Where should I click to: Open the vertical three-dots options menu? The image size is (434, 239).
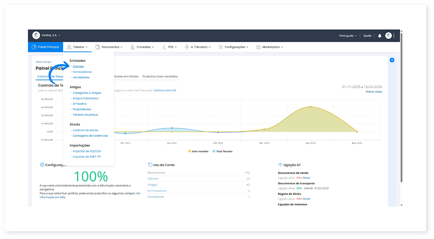click(x=394, y=36)
